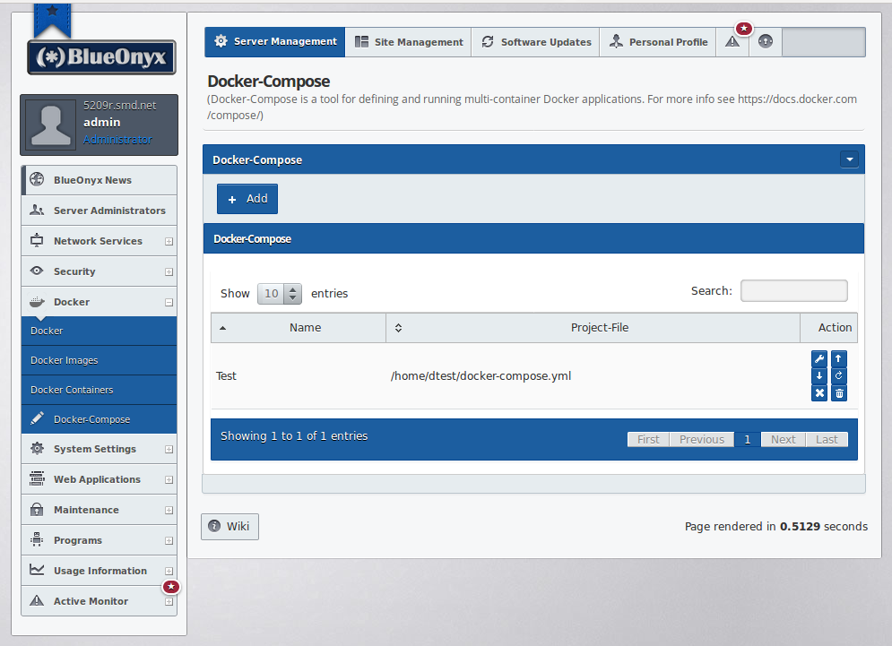Click page 1 in pagination

[x=748, y=440]
